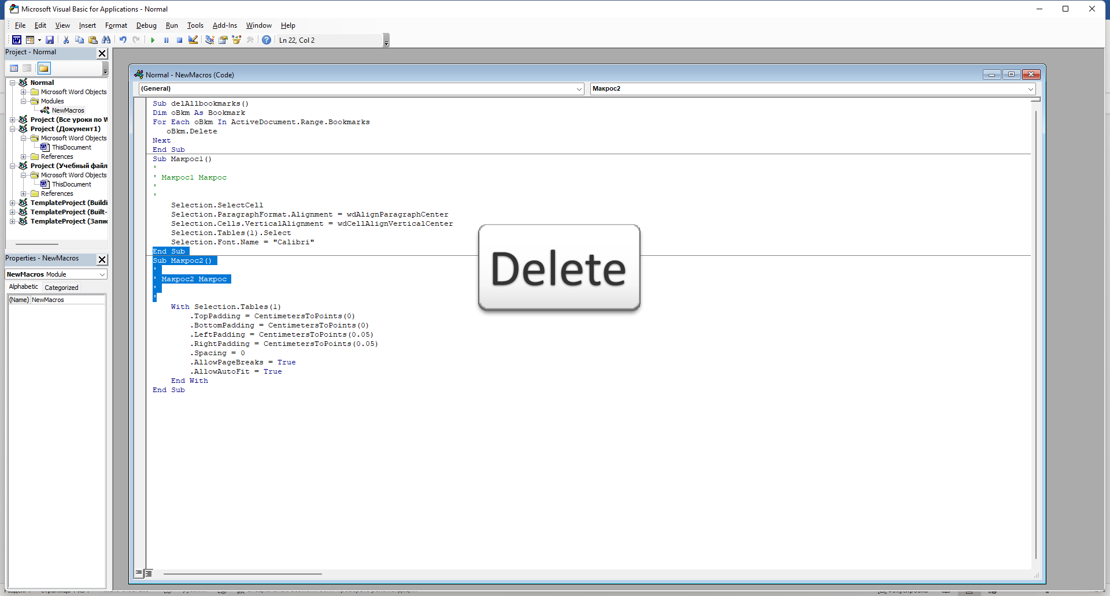
Task: Open the Window menu
Action: click(x=258, y=25)
